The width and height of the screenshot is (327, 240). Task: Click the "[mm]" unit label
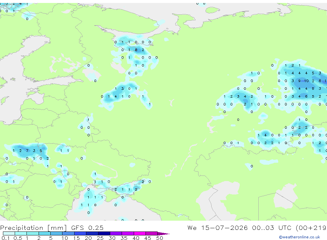click(57, 228)
